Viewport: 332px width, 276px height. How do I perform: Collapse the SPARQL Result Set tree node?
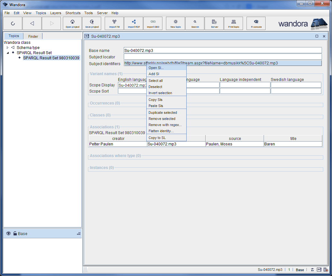pos(7,53)
